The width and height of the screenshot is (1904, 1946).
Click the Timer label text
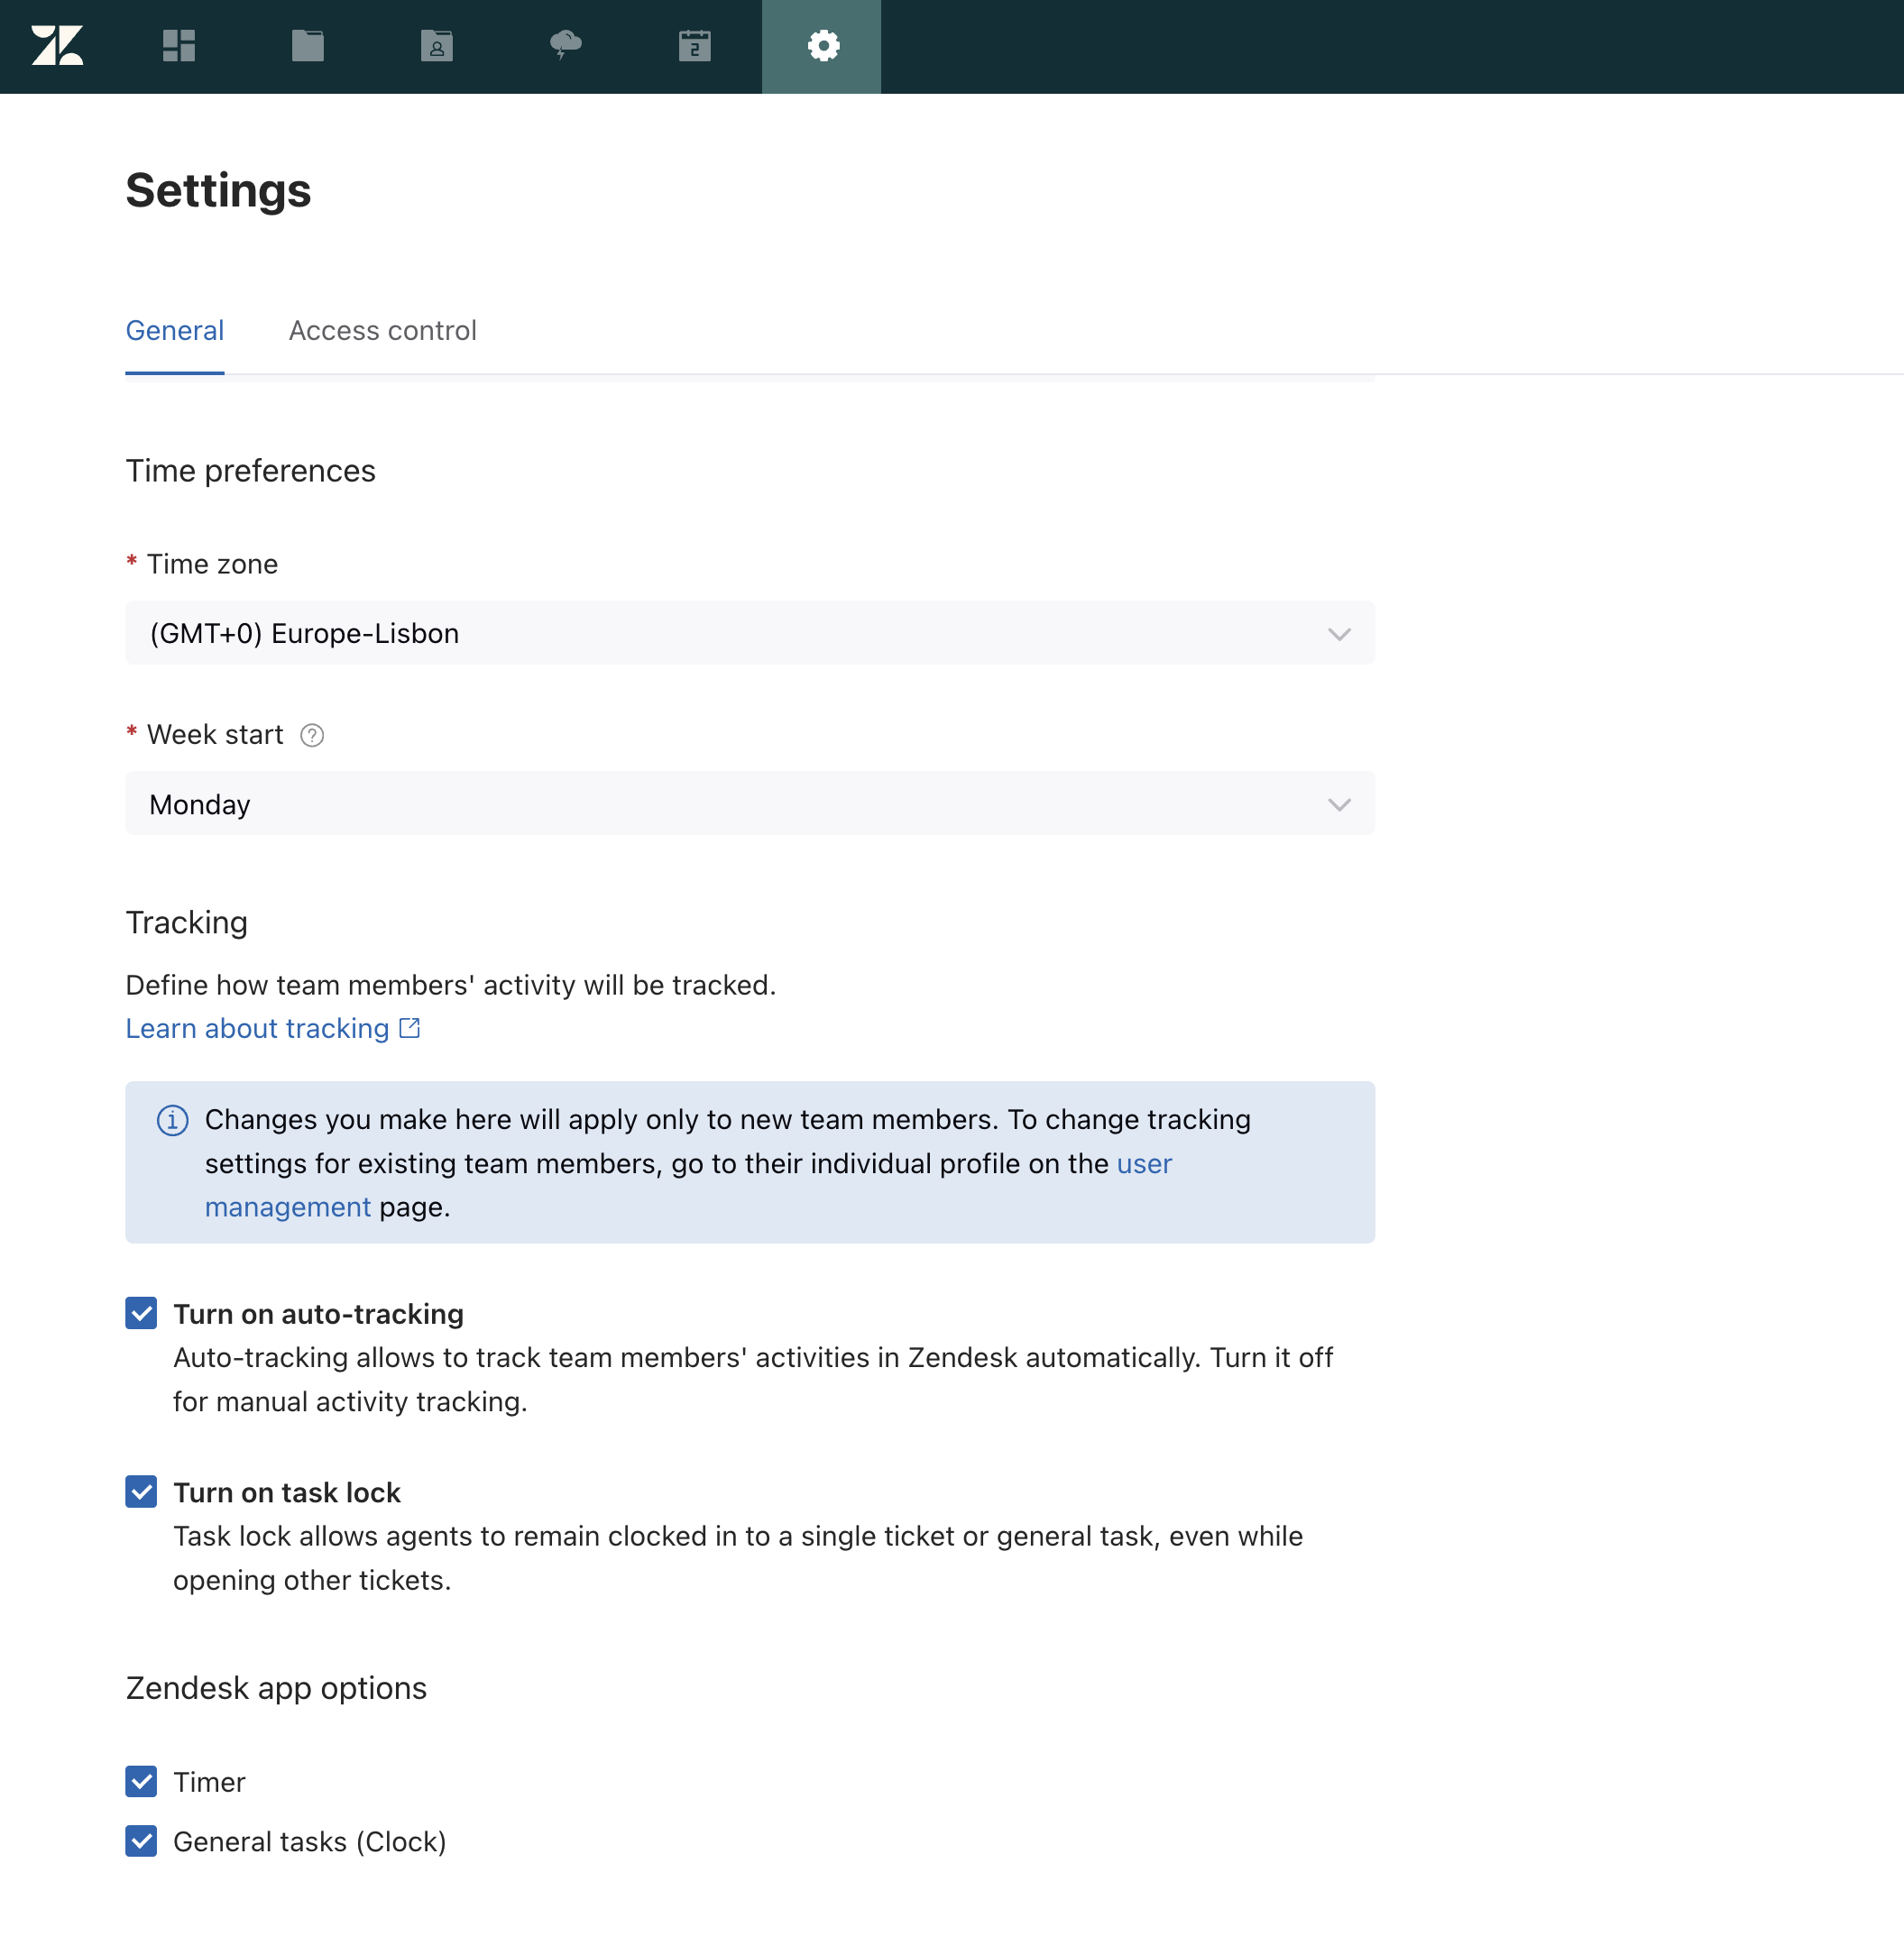210,1782
